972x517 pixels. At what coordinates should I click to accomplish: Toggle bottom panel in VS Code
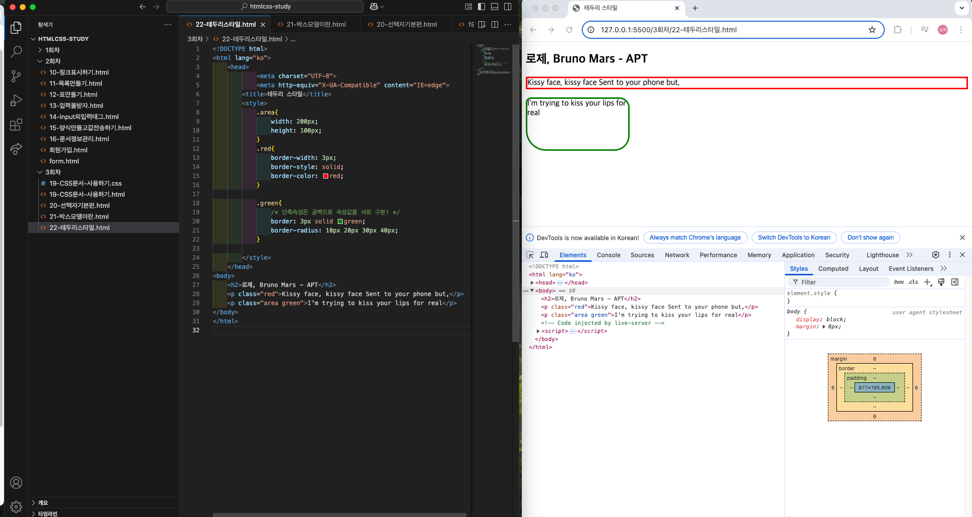tap(495, 7)
